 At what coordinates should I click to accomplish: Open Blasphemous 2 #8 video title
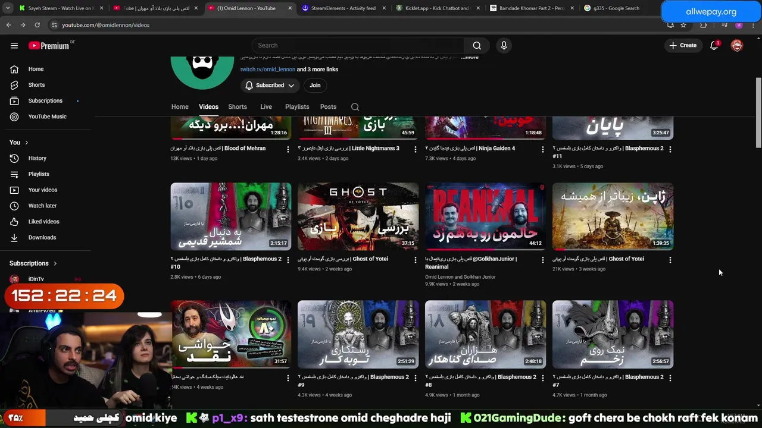pos(480,380)
